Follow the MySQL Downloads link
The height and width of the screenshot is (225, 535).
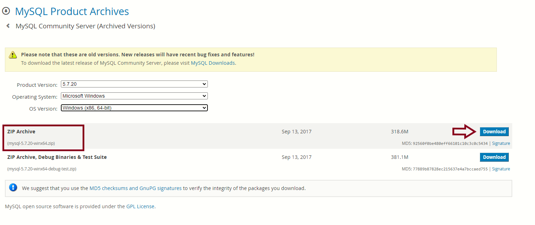pyautogui.click(x=213, y=63)
